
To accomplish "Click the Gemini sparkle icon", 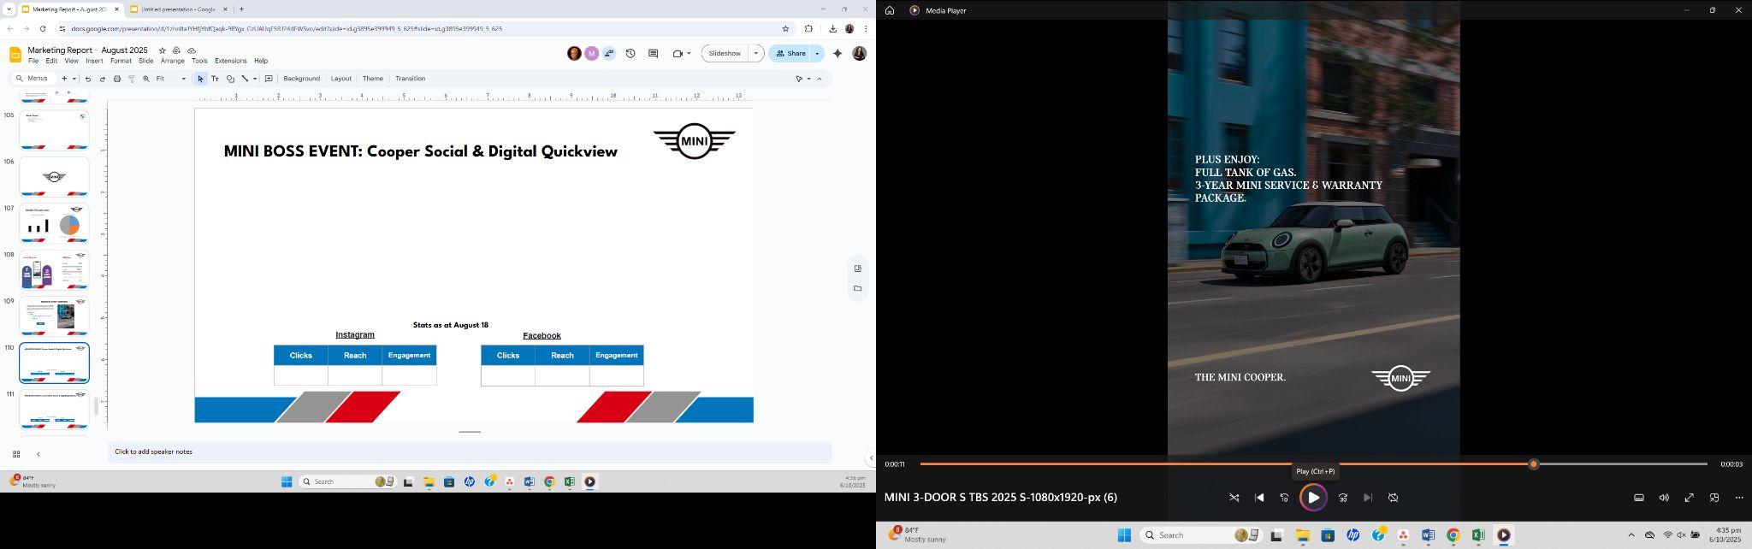I will point(838,53).
